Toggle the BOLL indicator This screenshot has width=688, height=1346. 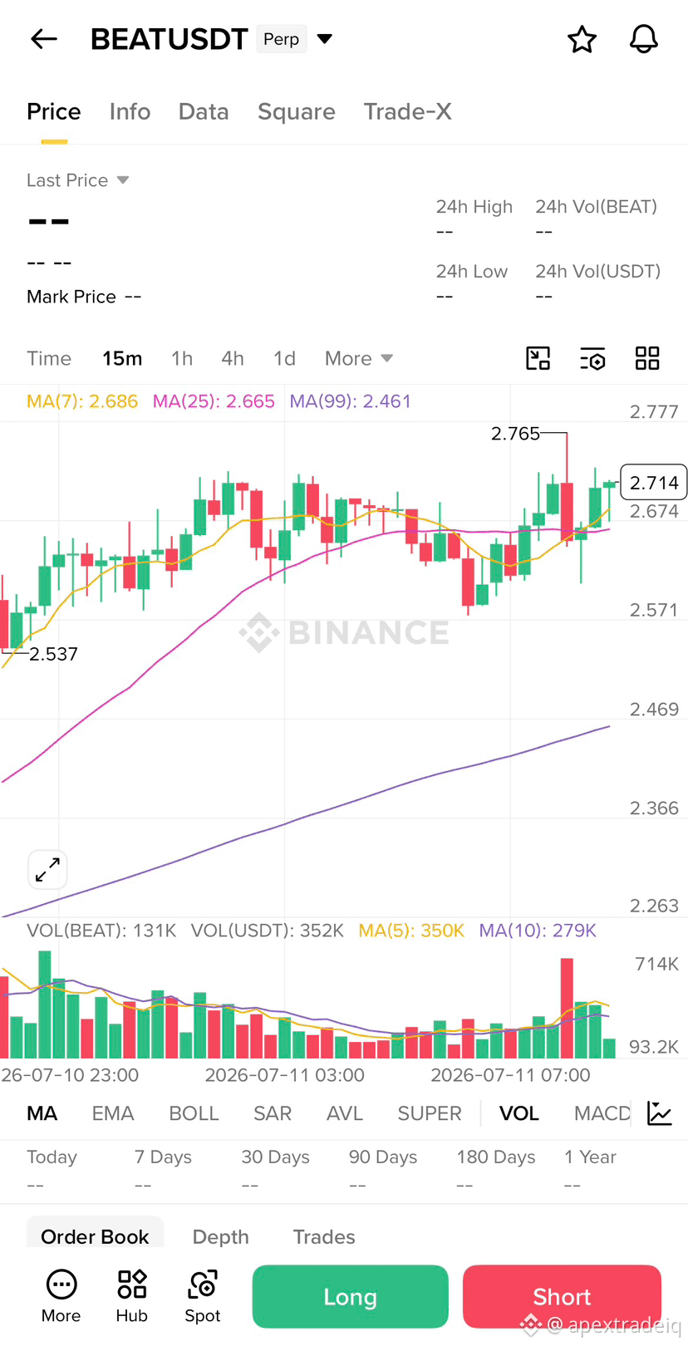pyautogui.click(x=194, y=1113)
